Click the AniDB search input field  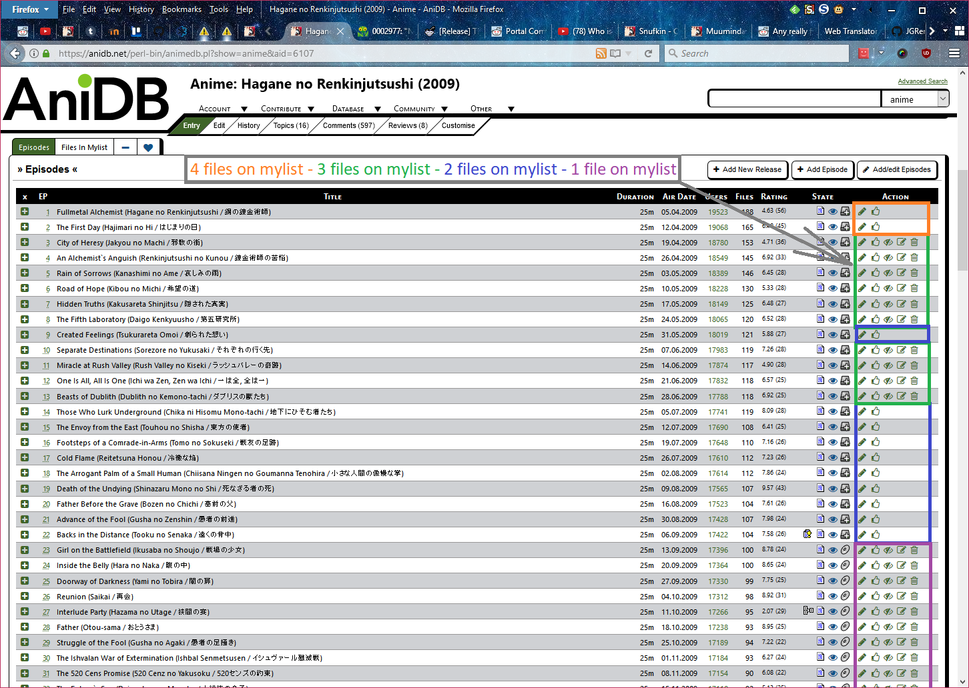(x=794, y=99)
